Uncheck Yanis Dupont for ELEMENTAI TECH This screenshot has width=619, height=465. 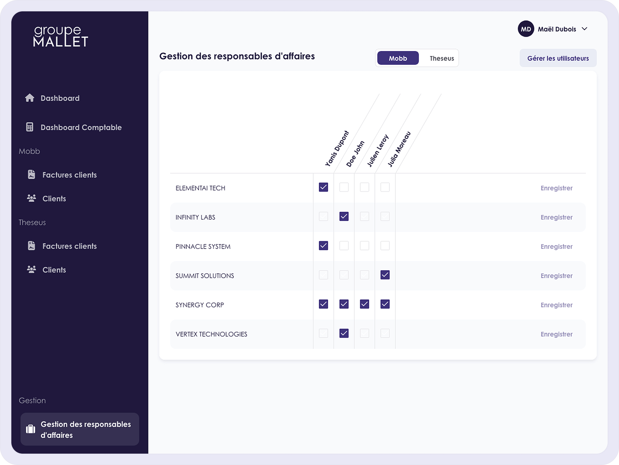click(x=323, y=187)
